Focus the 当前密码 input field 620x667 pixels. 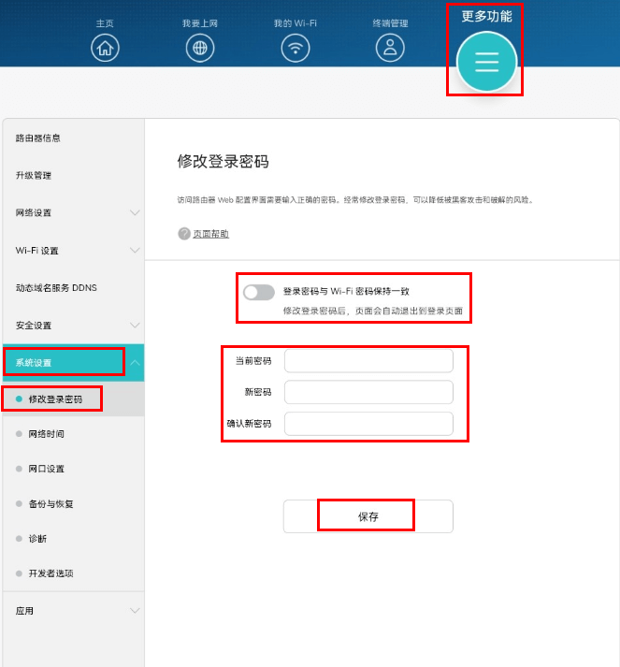click(x=368, y=361)
